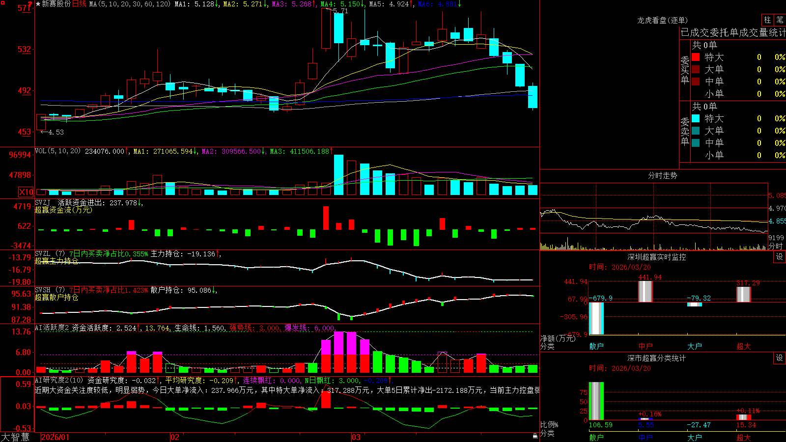Click the X10 volume scale box
This screenshot has width=786, height=442.
coord(26,192)
